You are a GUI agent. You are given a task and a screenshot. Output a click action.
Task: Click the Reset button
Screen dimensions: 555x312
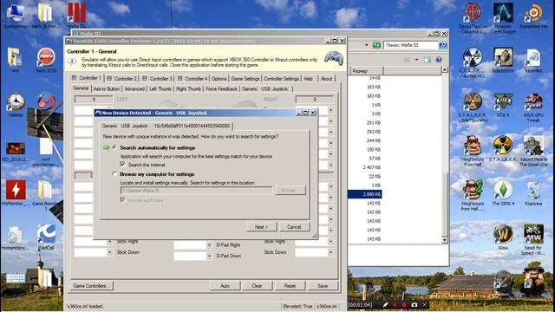(290, 285)
